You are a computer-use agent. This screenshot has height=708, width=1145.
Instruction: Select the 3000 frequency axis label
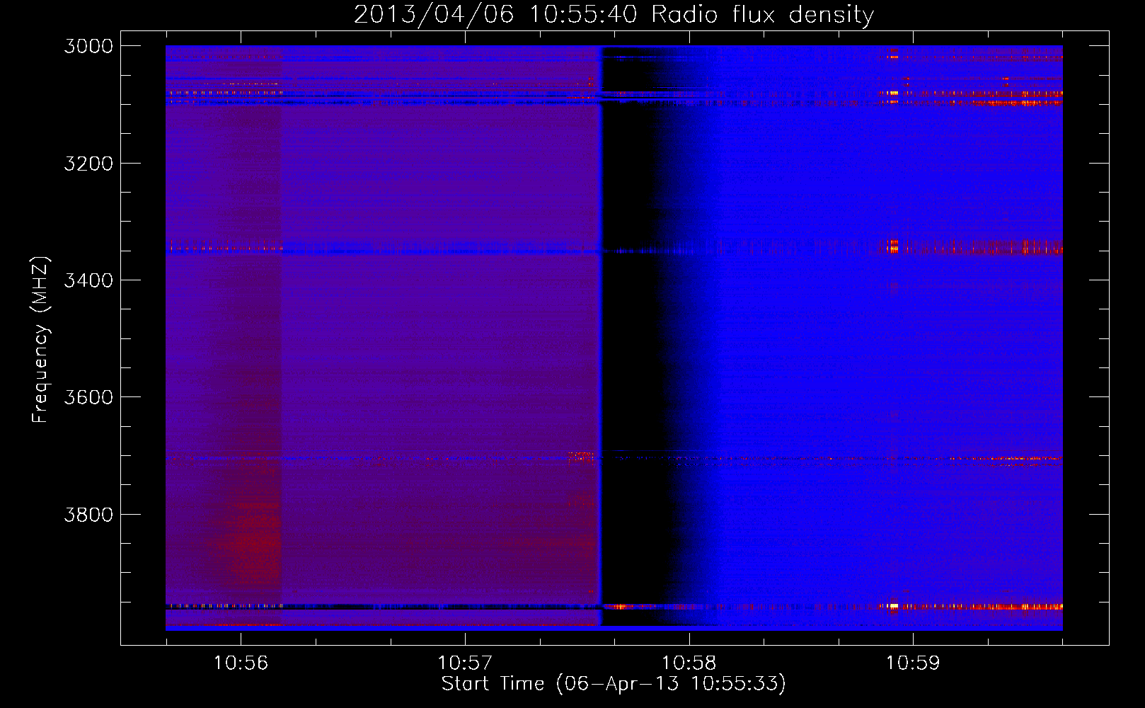[88, 46]
